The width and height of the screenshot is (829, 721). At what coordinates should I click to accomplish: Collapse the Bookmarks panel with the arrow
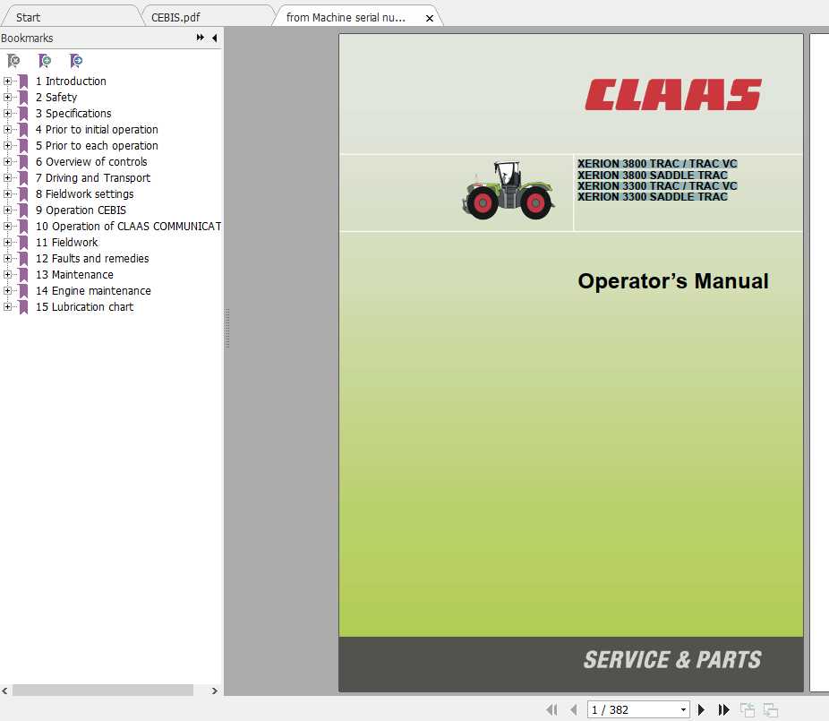[214, 38]
